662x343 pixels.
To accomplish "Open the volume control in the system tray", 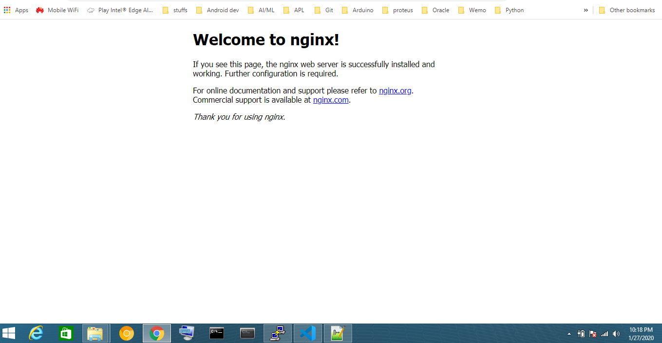I will tap(616, 333).
